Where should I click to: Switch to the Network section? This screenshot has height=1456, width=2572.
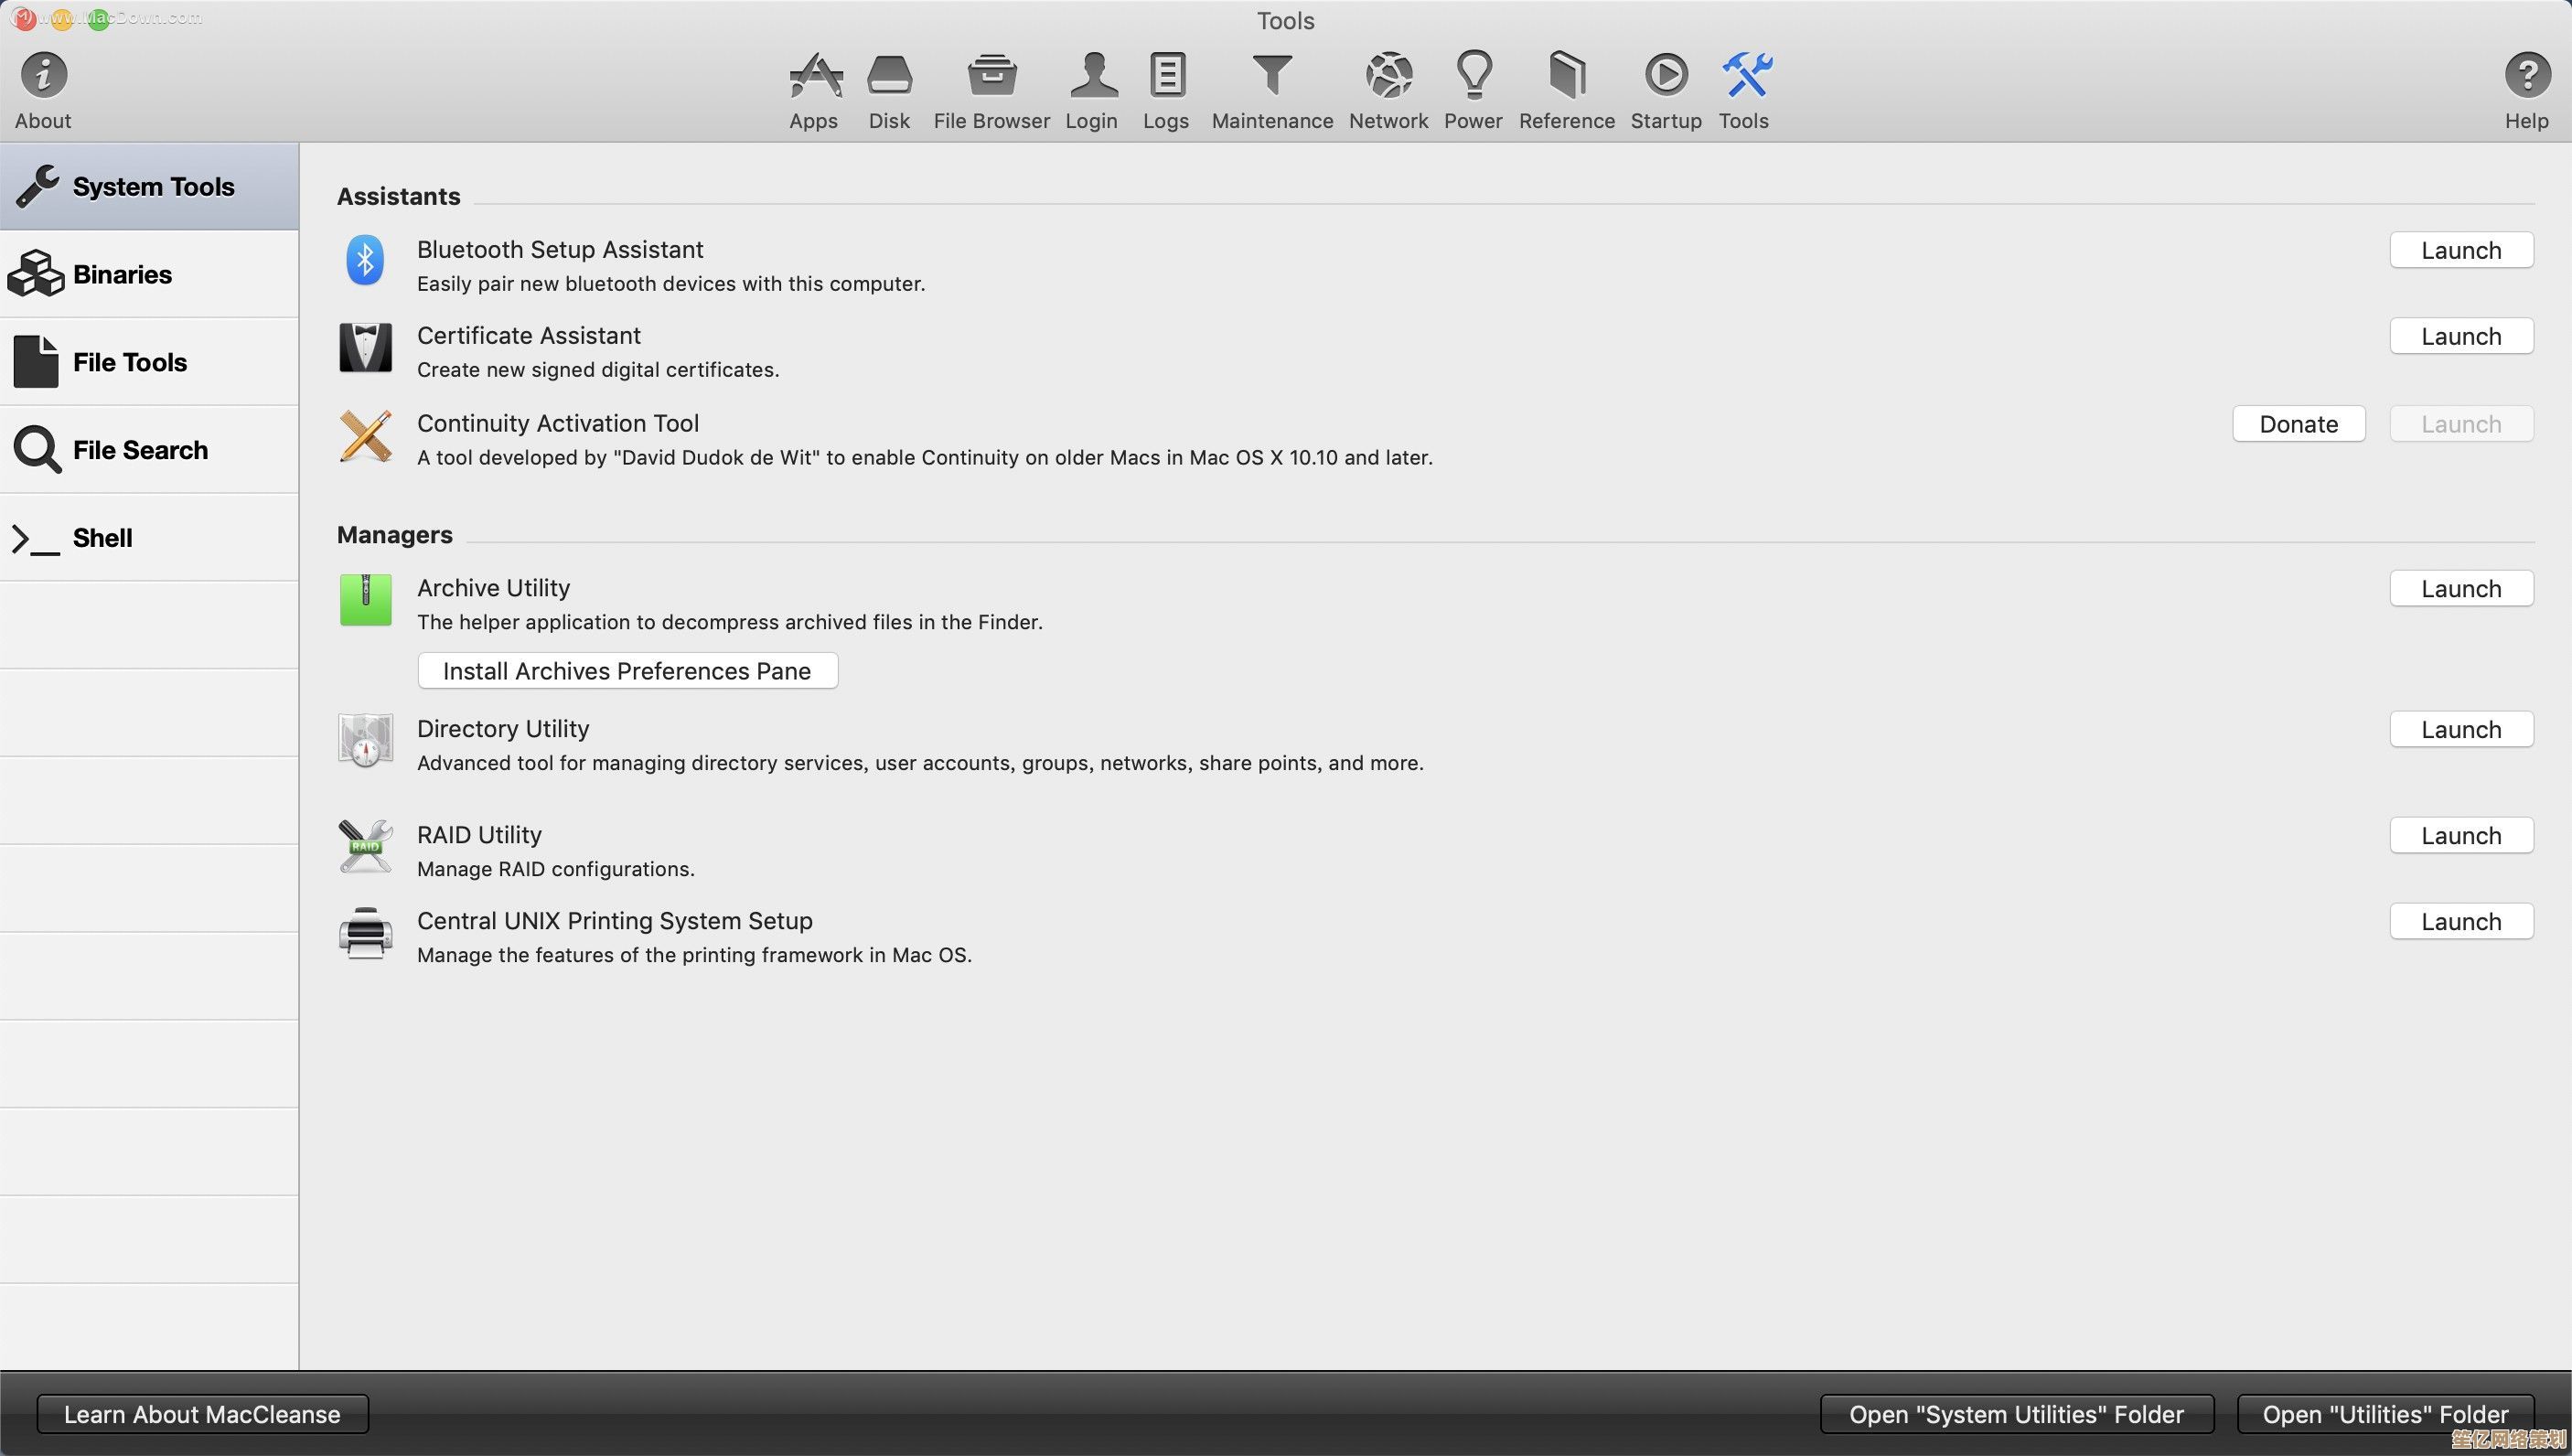click(1389, 75)
